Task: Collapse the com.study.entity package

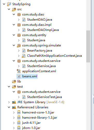Action: point(14,35)
